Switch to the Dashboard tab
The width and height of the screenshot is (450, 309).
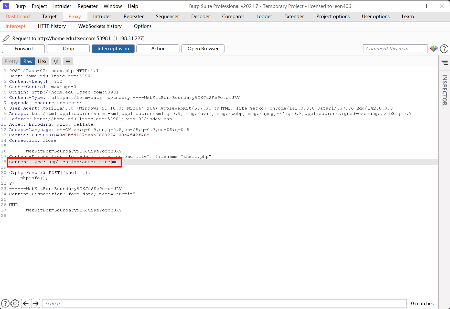pos(18,16)
